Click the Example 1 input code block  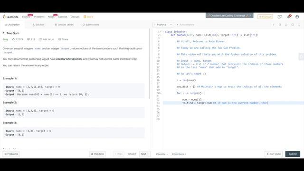point(74,91)
